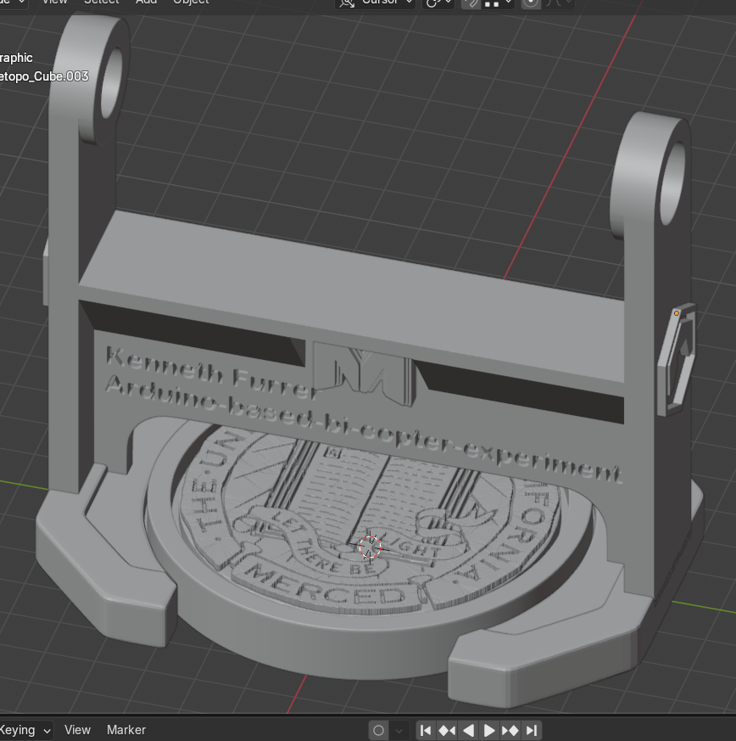Click the 3D cursor in the viewport
The height and width of the screenshot is (741, 736).
(370, 547)
